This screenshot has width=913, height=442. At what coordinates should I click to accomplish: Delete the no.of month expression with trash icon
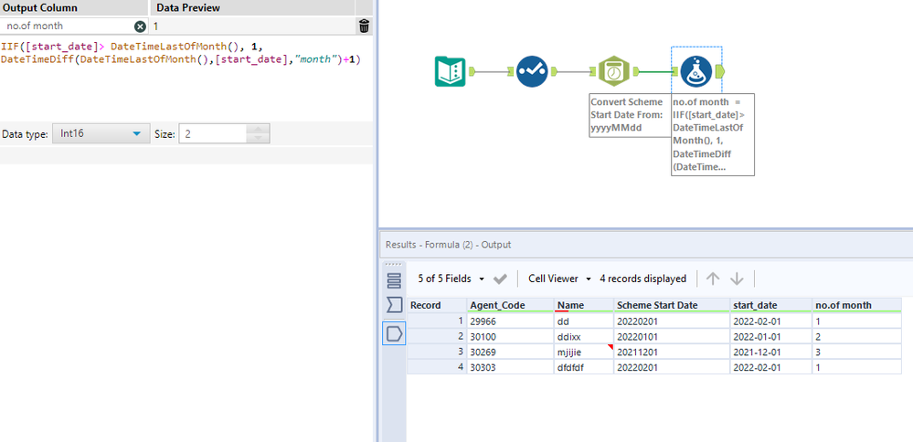364,26
